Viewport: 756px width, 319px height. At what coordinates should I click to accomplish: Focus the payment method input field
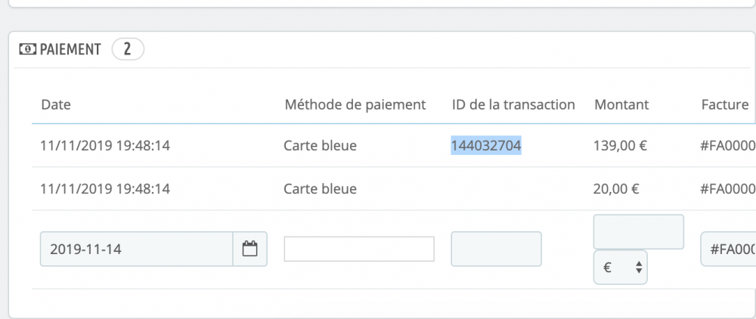pyautogui.click(x=359, y=249)
